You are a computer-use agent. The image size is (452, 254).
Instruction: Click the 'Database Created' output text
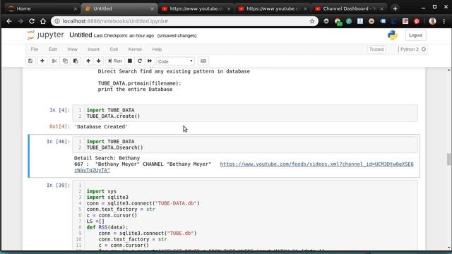tap(101, 127)
